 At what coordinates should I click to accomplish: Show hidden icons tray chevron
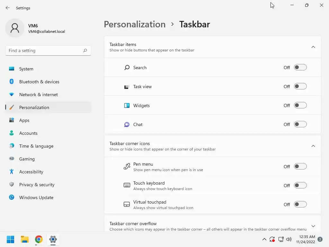264,239
